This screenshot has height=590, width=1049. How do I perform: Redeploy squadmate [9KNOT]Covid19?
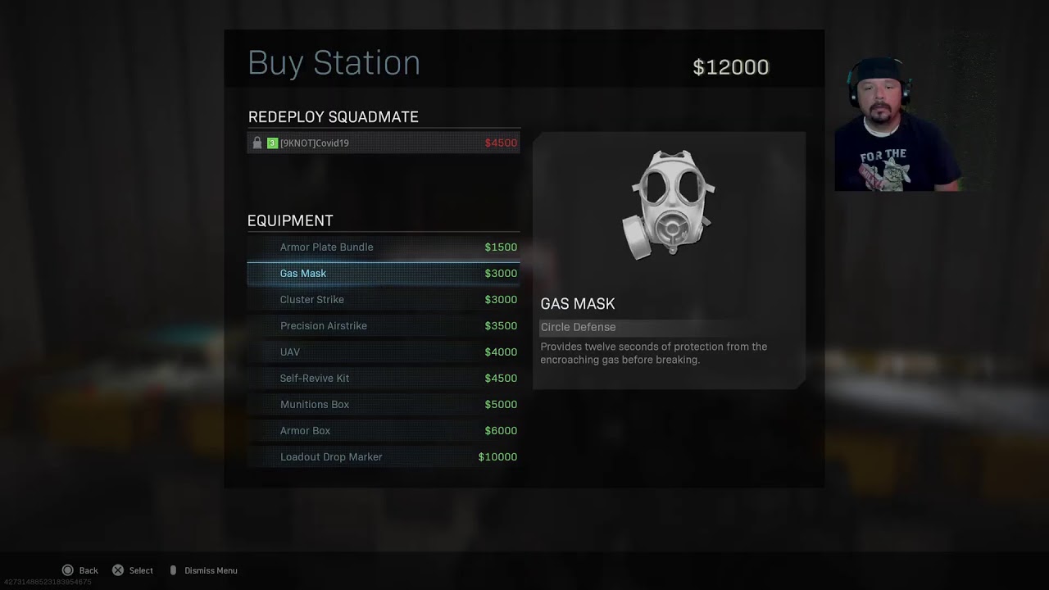[x=384, y=143]
